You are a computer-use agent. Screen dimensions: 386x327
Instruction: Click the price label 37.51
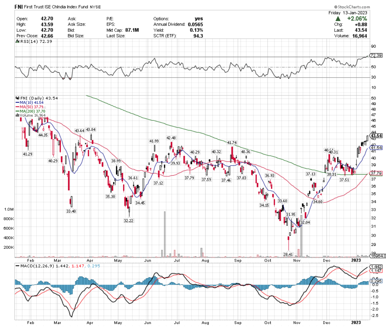tap(344, 180)
